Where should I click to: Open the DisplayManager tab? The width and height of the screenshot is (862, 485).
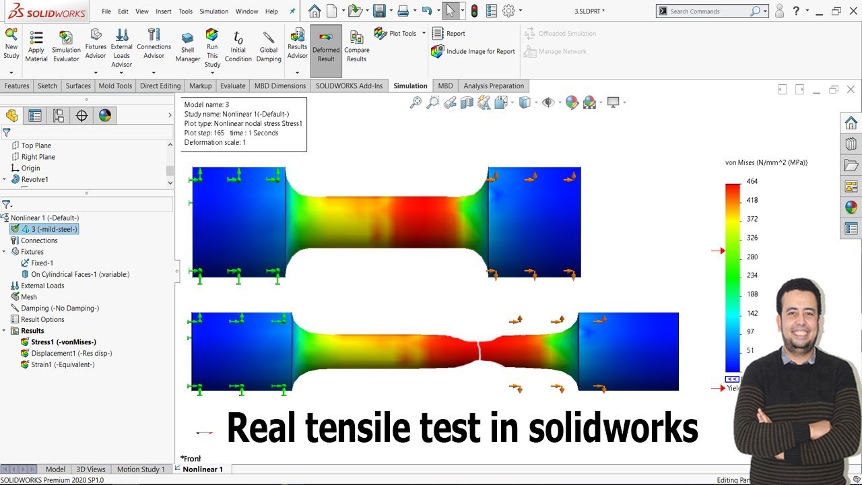[x=105, y=115]
